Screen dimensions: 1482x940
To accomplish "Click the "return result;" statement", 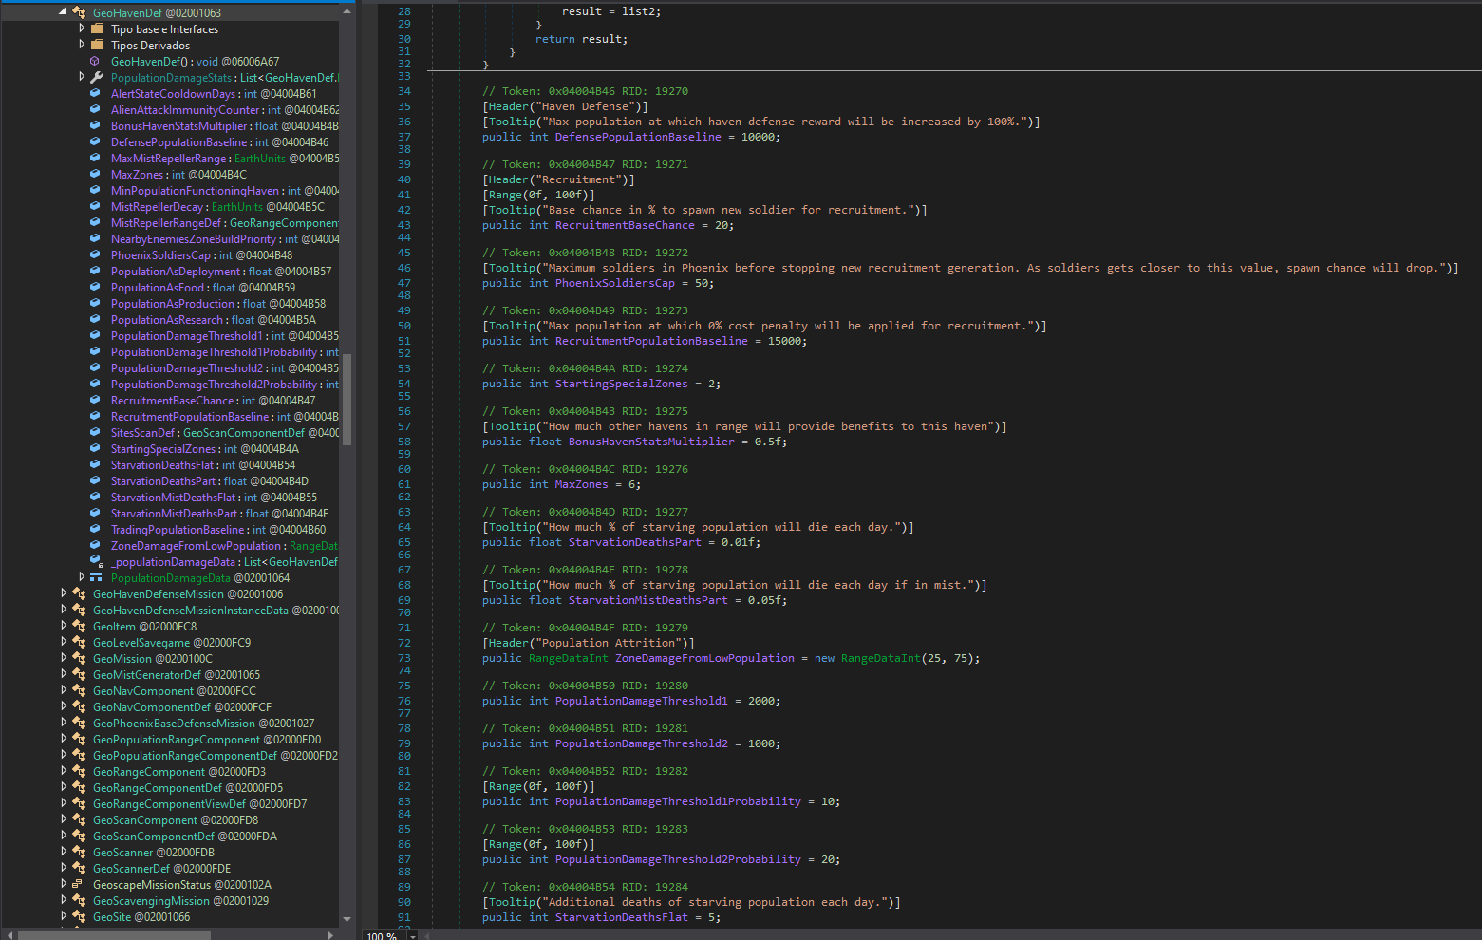I will pos(581,39).
